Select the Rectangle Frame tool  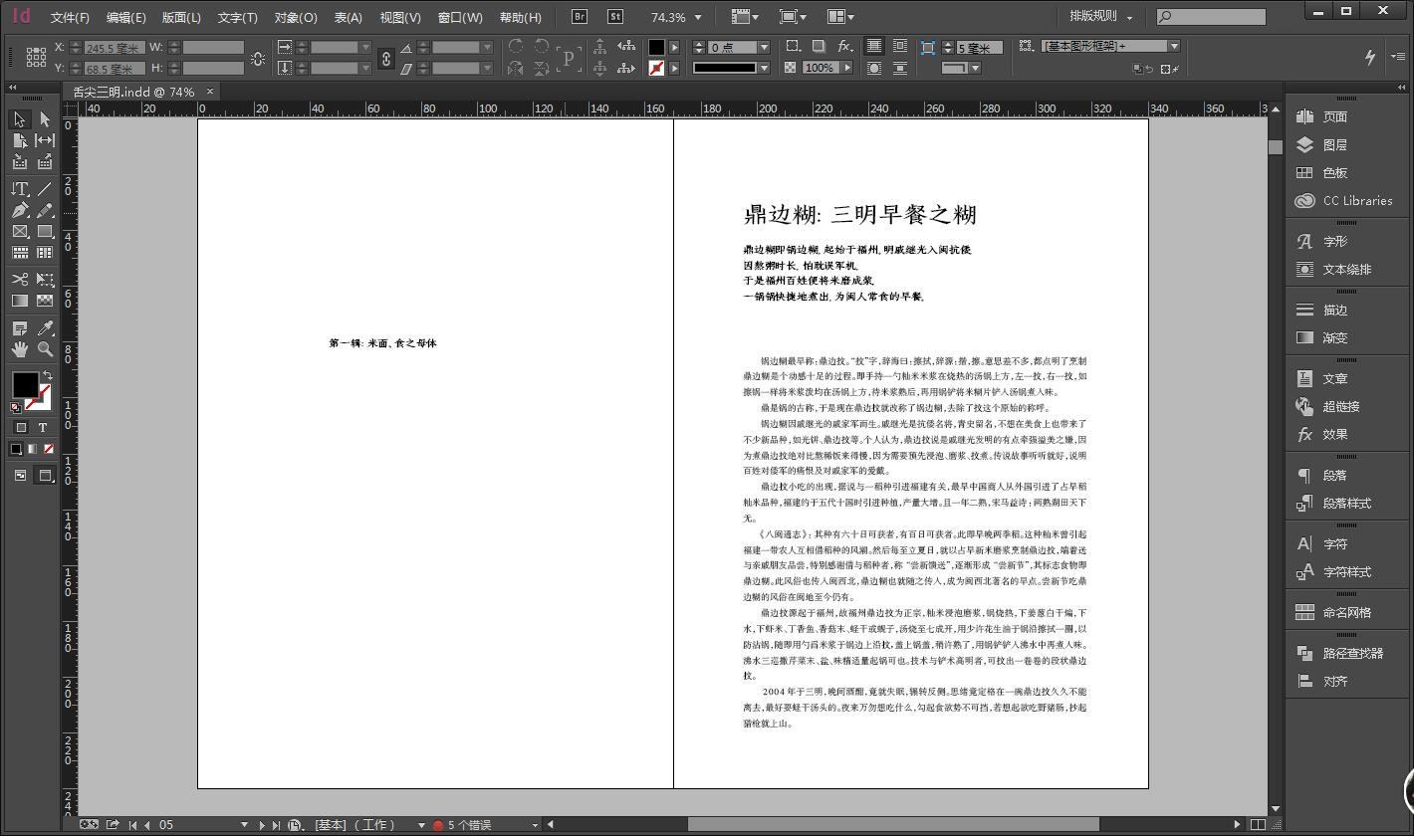(20, 231)
